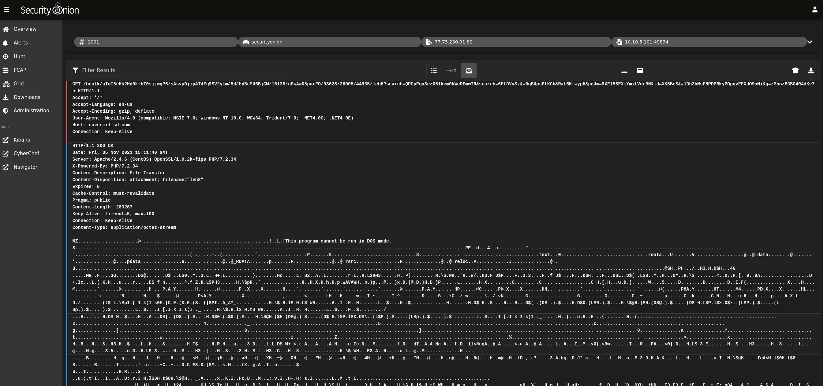This screenshot has width=823, height=386.
Task: Click the Grid network icon
Action: [x=6, y=84]
